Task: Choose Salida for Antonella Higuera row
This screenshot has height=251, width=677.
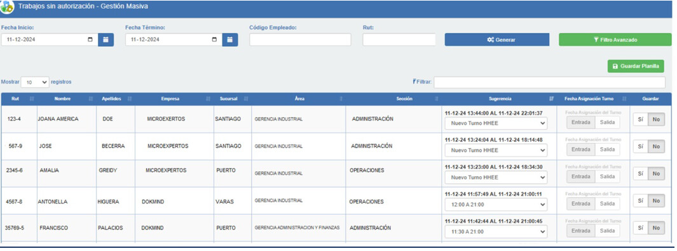Action: pos(607,203)
